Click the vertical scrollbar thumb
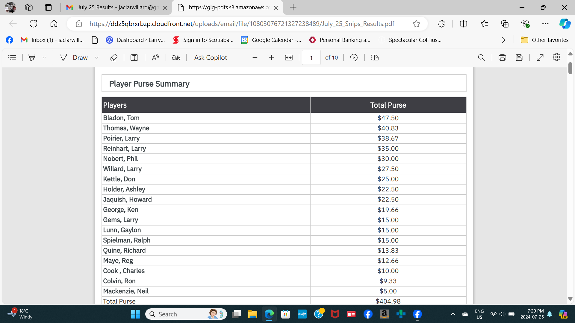 [570, 68]
